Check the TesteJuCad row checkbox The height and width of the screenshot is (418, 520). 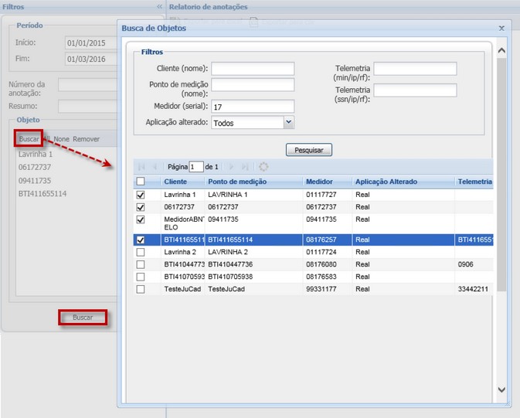tap(140, 289)
